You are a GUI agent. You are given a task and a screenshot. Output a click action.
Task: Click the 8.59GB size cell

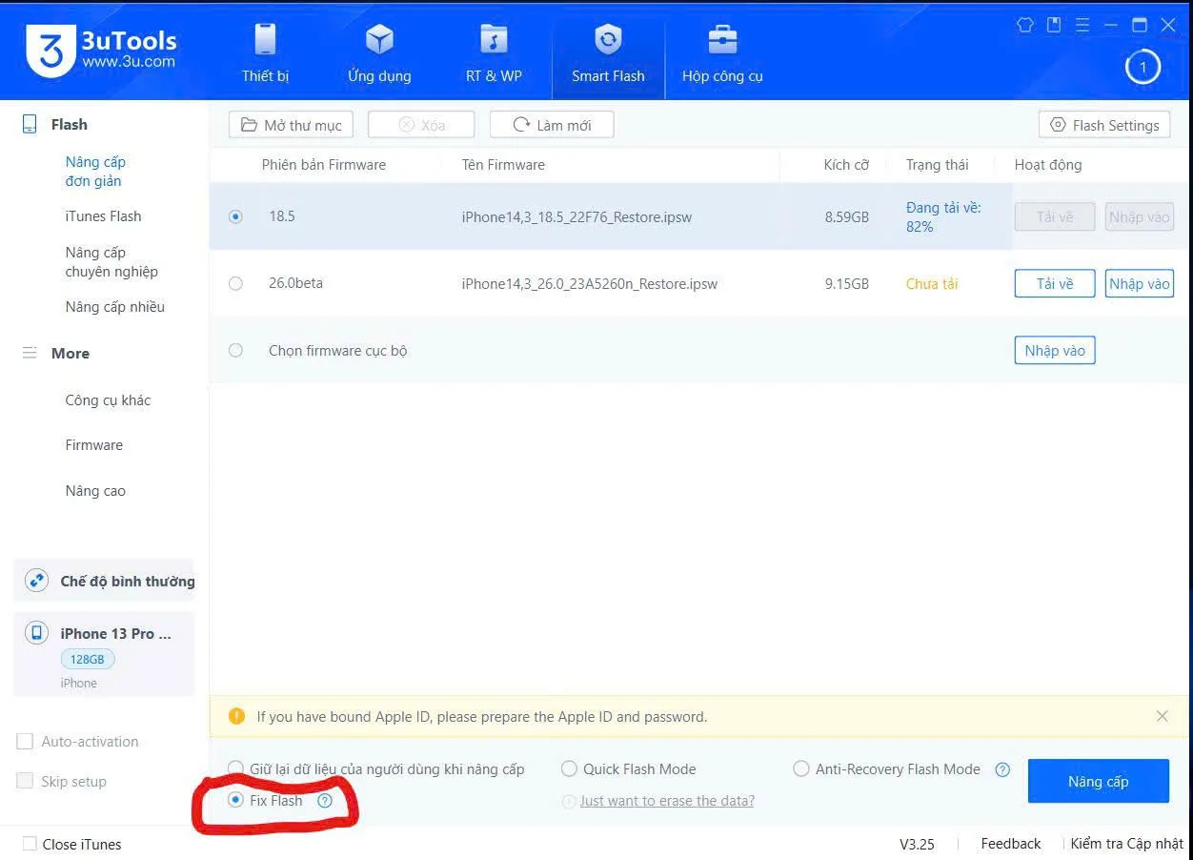click(x=846, y=216)
